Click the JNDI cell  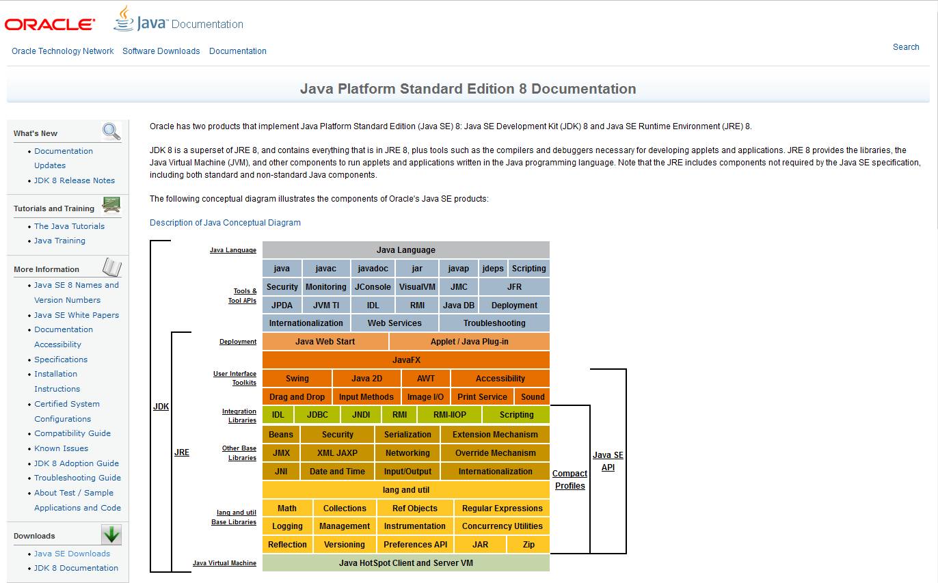[361, 415]
